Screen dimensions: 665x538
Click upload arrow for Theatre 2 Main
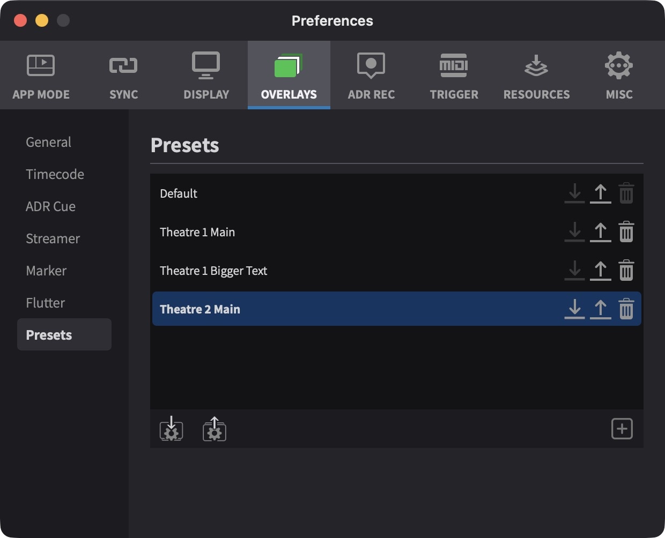click(601, 309)
